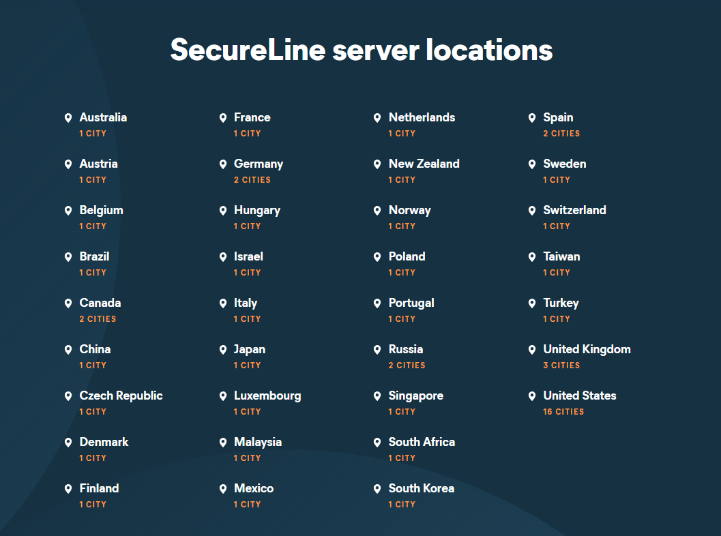Select the pin icon for Portugal
This screenshot has height=536, width=721.
click(x=377, y=303)
